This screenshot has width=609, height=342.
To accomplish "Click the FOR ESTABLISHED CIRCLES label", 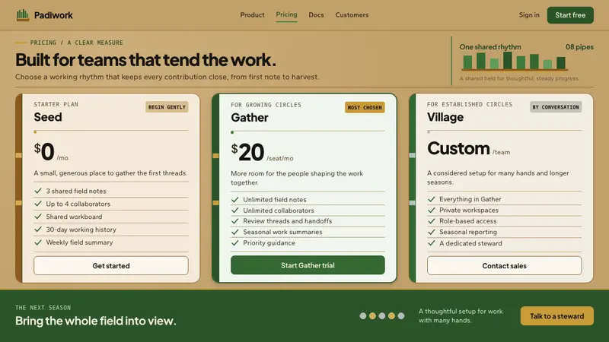I will [470, 104].
